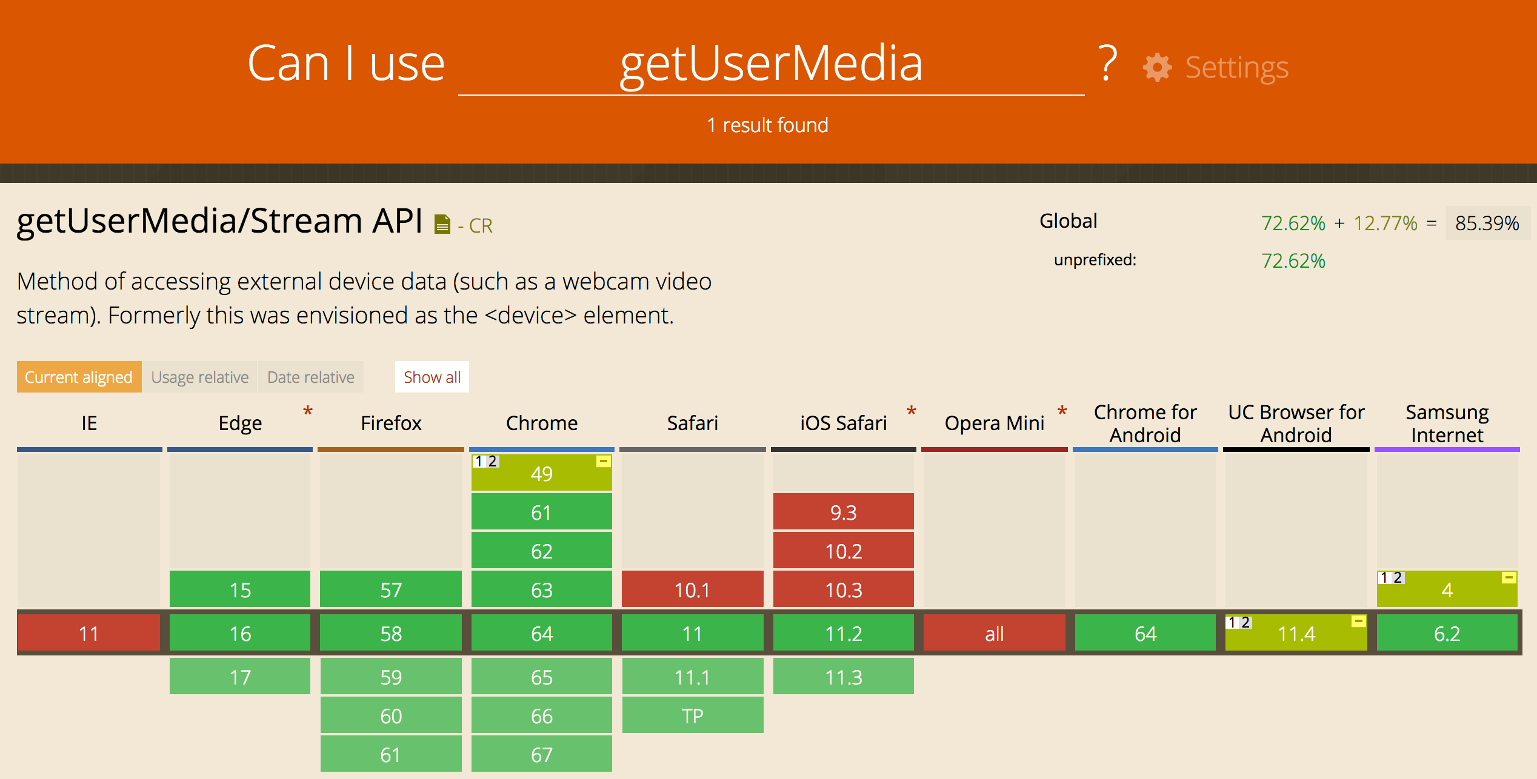Select the Firefox 61 cell

tap(391, 754)
